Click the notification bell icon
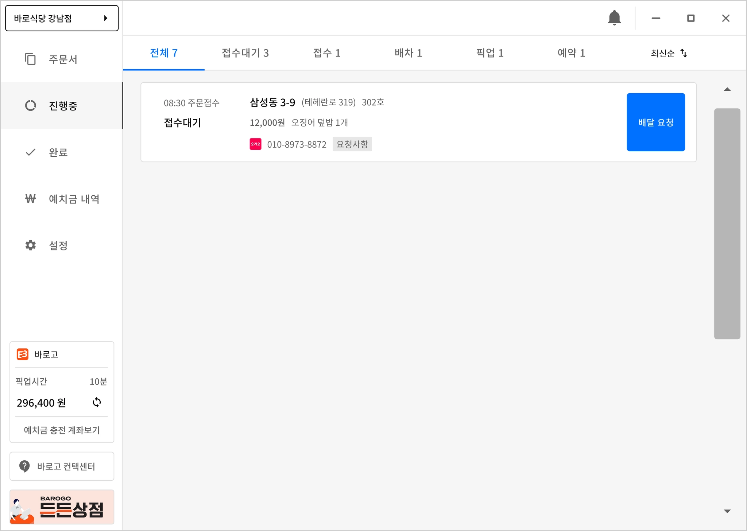Image resolution: width=747 pixels, height=531 pixels. (614, 18)
